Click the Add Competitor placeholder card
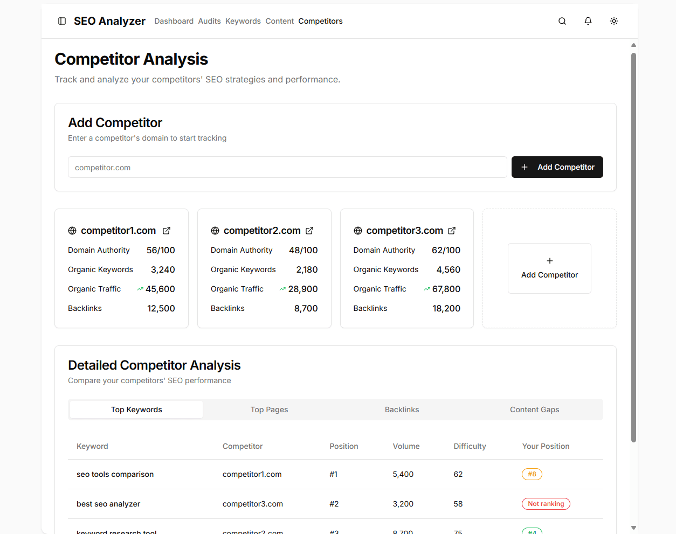Image resolution: width=676 pixels, height=534 pixels. [549, 268]
